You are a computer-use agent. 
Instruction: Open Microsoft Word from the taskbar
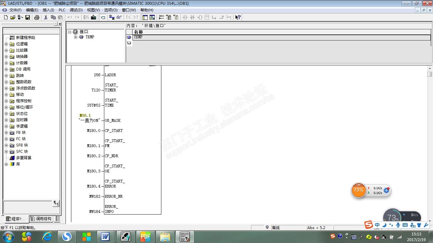(x=106, y=236)
